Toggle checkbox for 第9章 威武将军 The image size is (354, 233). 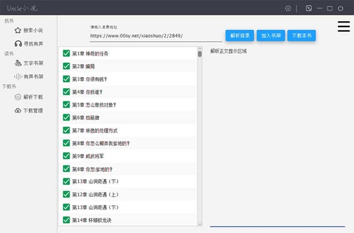(x=66, y=156)
